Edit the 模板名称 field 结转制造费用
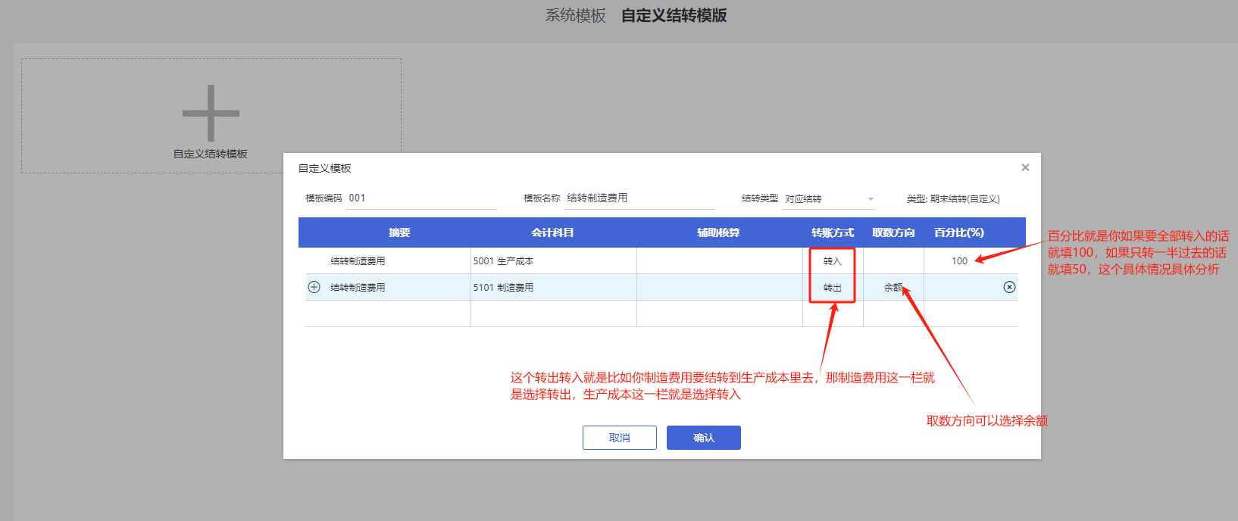 [639, 198]
